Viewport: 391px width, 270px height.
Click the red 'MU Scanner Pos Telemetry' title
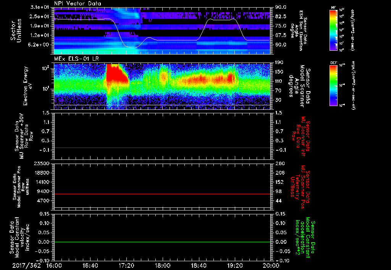300,187
